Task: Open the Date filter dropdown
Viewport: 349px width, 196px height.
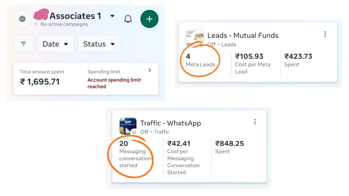Action: point(56,44)
